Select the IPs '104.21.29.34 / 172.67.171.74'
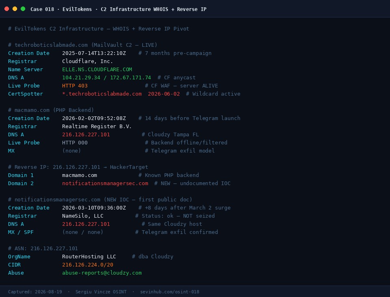This screenshot has width=390, height=297. [x=106, y=77]
